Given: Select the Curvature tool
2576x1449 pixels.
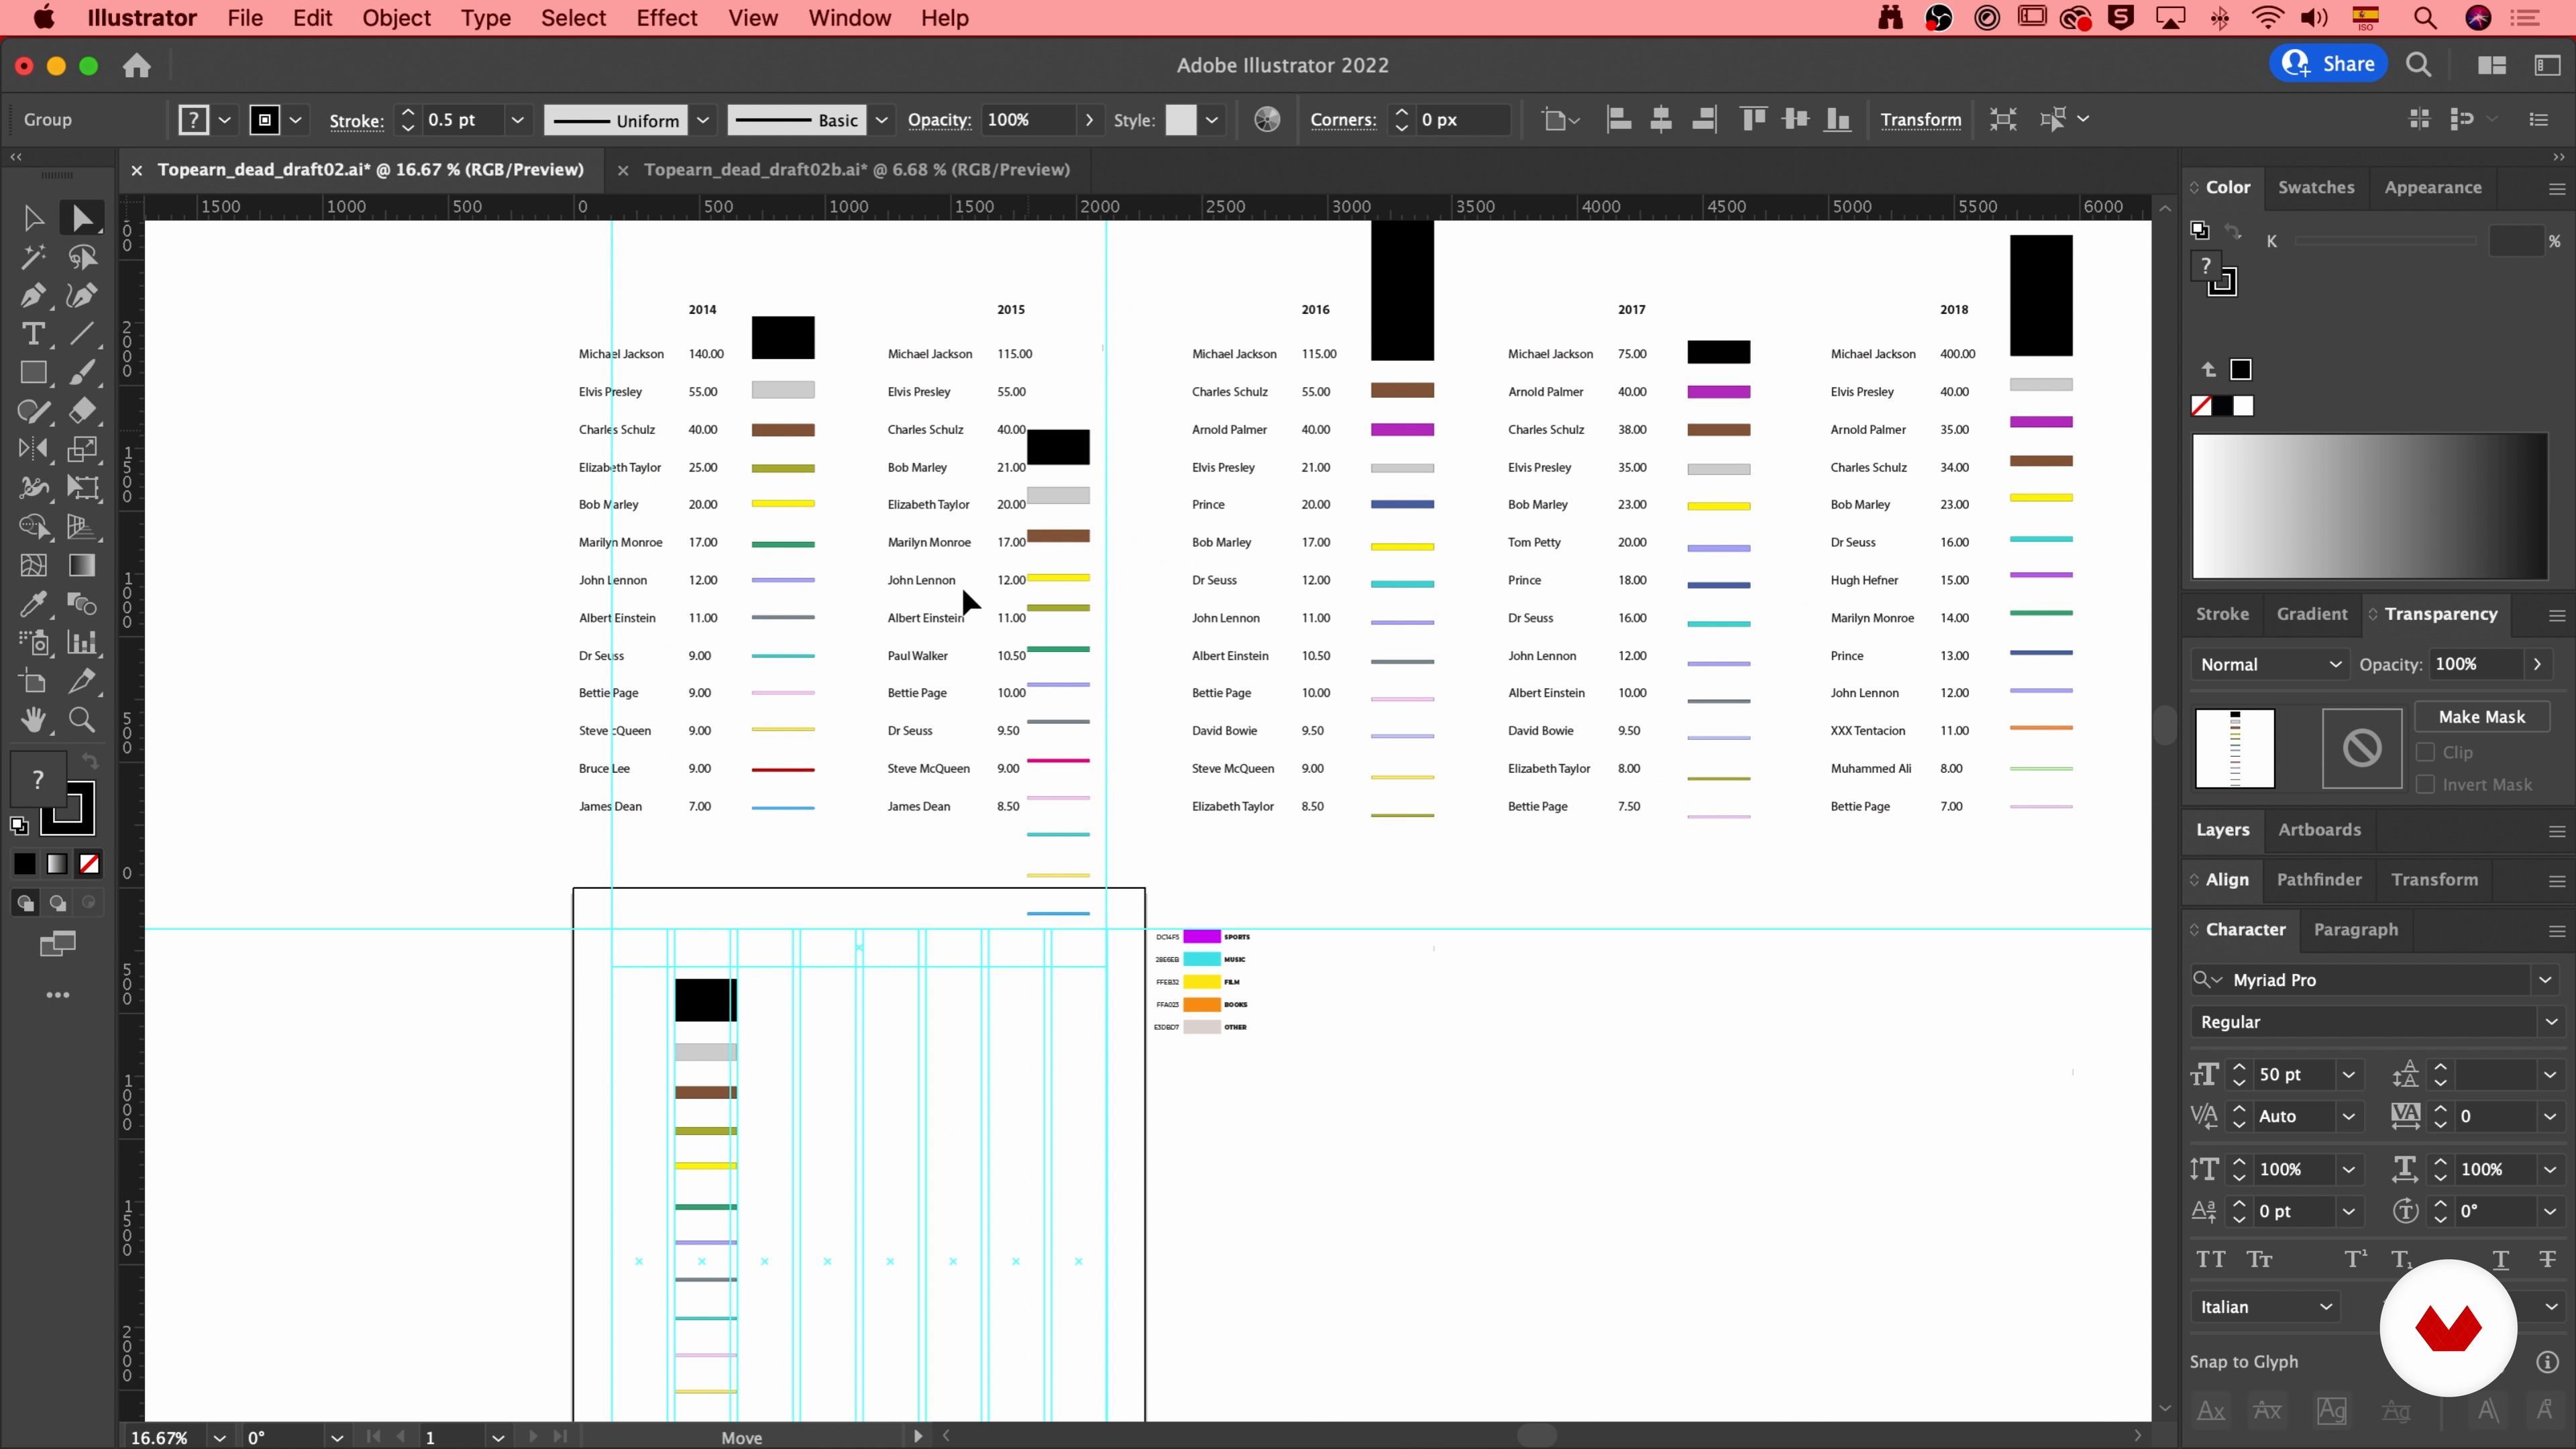Looking at the screenshot, I should (82, 295).
